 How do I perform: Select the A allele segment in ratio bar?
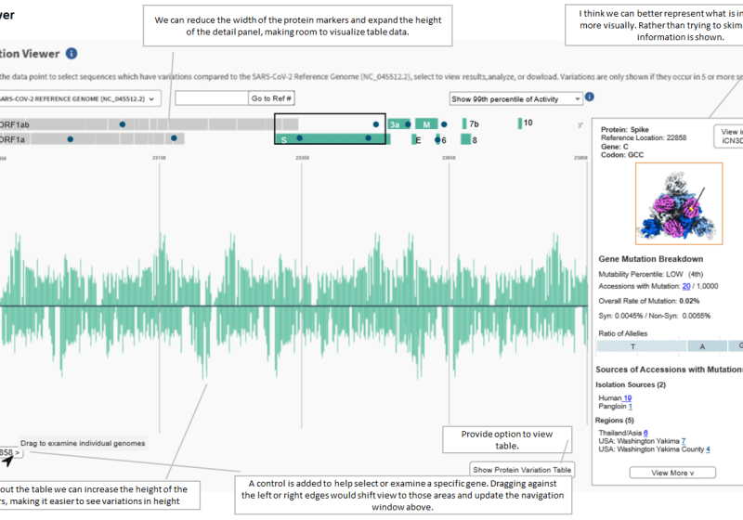(707, 346)
